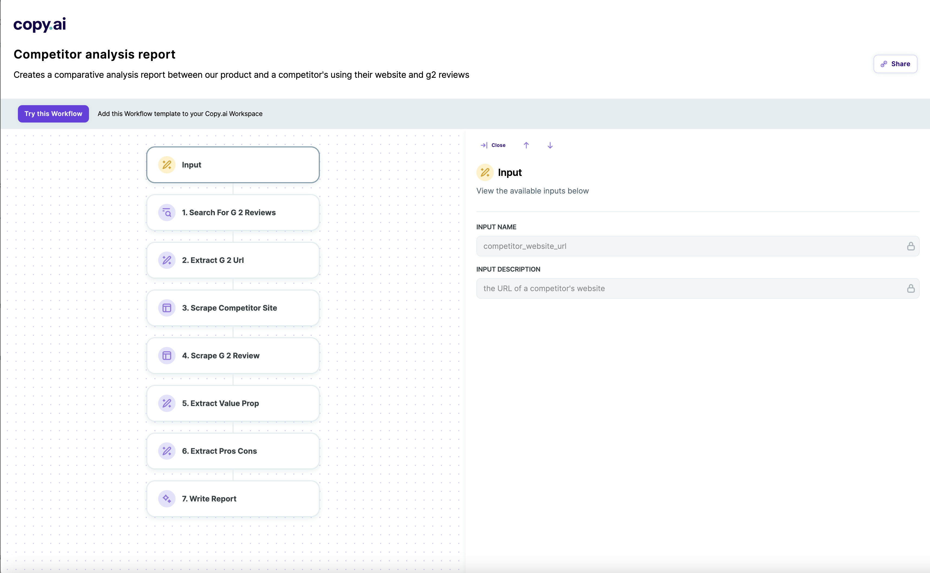
Task: Click the lock icon in Input Name field
Action: (911, 246)
